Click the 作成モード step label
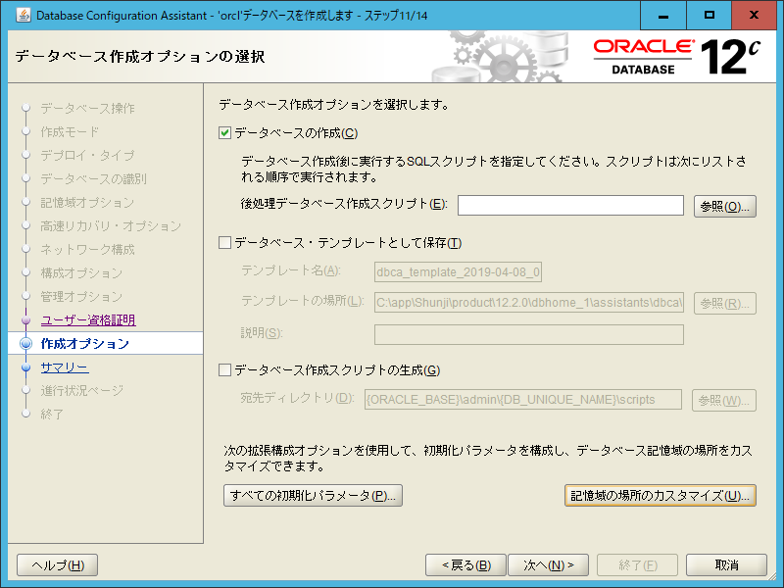The width and height of the screenshot is (784, 588). click(70, 132)
